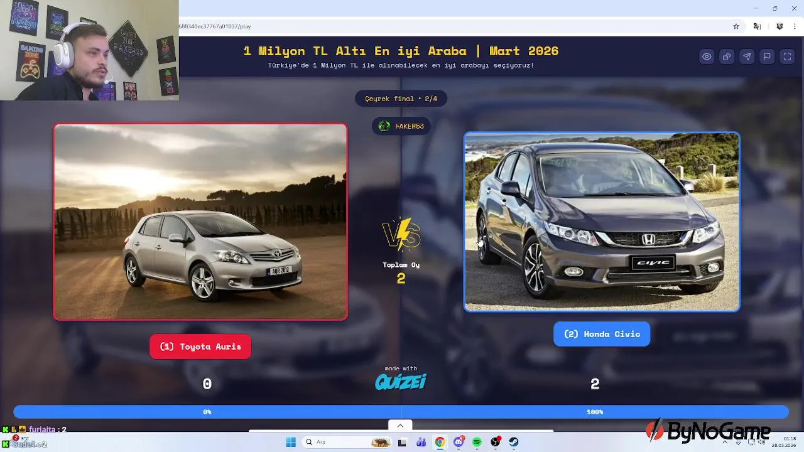The width and height of the screenshot is (804, 452).
Task: Open Task View in the taskbar
Action: pos(402,442)
